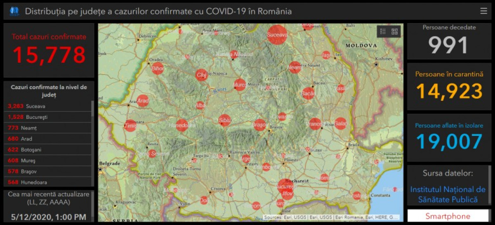Click the Timiș circle marker on the map
This screenshot has height=225, width=495.
[x=130, y=126]
